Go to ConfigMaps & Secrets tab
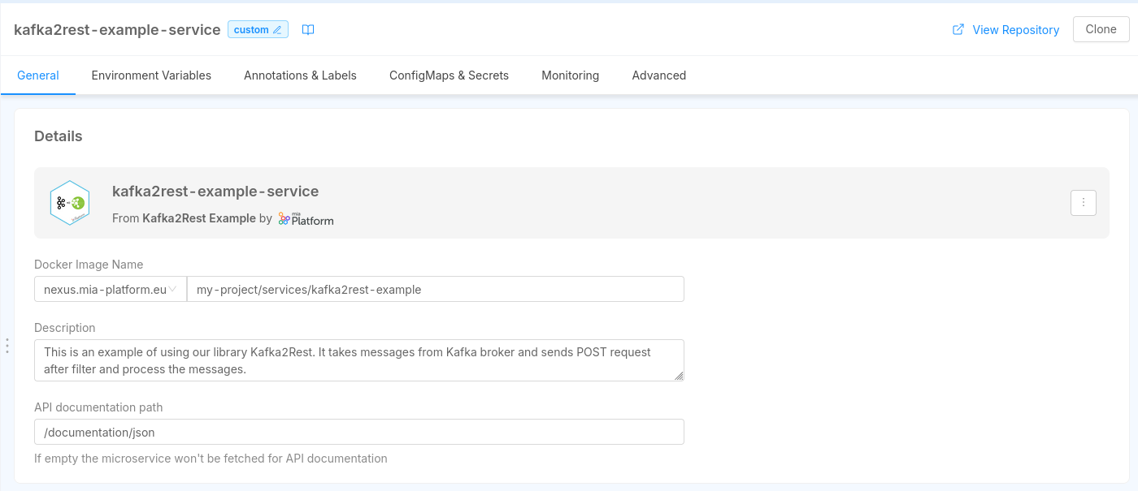Viewport: 1138px width, 491px height. 449,75
